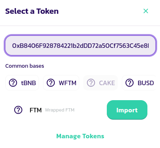Click the unknown-token icon in the FTM row
This screenshot has height=148, width=160.
[x=18, y=110]
